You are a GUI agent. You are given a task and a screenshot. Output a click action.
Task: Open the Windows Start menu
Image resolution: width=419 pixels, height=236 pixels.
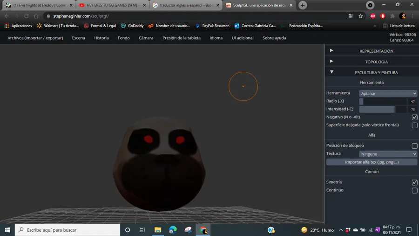[x=7, y=230]
